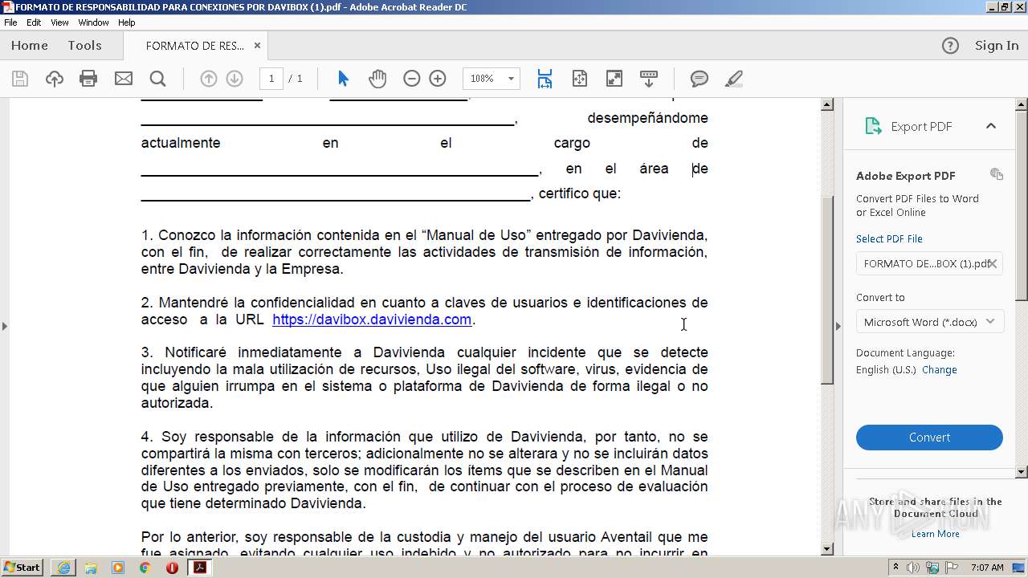The height and width of the screenshot is (578, 1028).
Task: Go to previous page arrow
Action: point(209,79)
